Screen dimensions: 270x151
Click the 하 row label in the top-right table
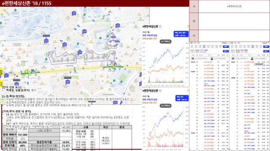tap(194, 36)
